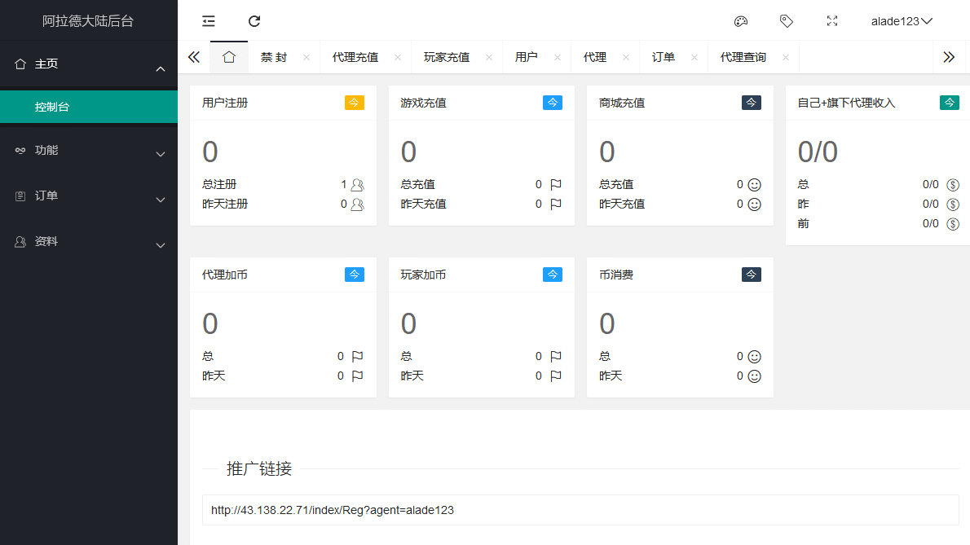The height and width of the screenshot is (545, 970).
Task: Toggle the 今 badge on 游戏充值 card
Action: click(x=553, y=103)
